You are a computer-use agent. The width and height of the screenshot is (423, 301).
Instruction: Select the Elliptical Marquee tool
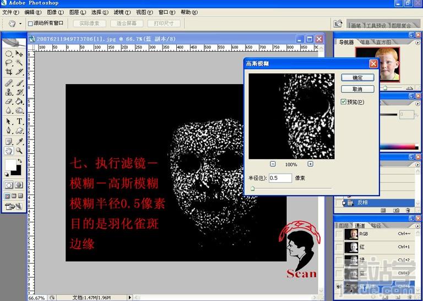click(x=9, y=53)
